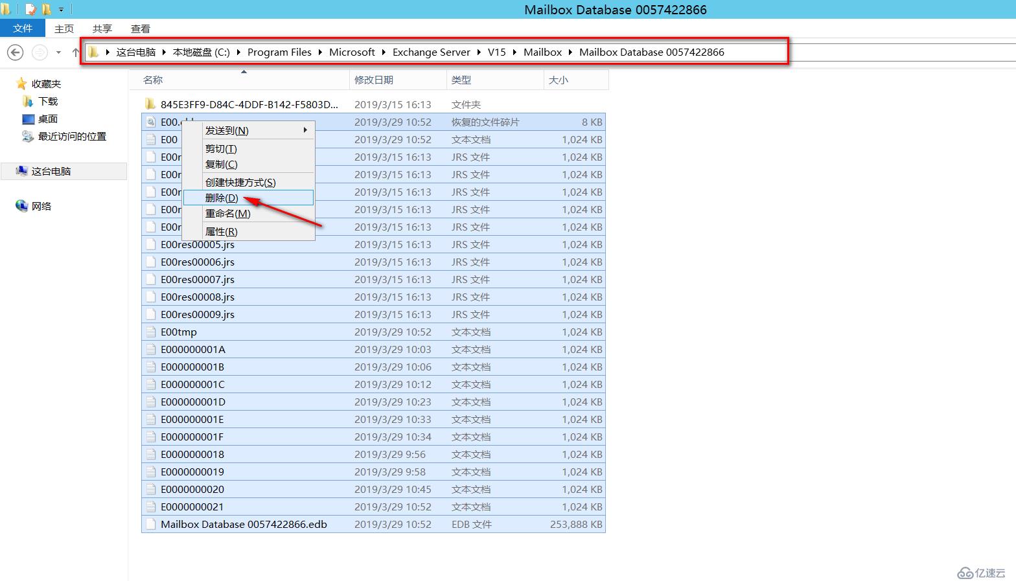
Task: Click the Properties quick access icon
Action: pos(30,10)
